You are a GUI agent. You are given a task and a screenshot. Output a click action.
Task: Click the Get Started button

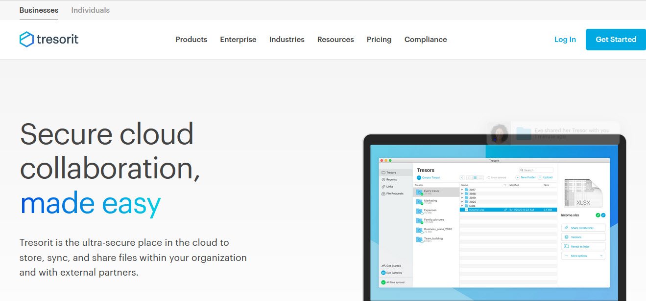pyautogui.click(x=616, y=40)
